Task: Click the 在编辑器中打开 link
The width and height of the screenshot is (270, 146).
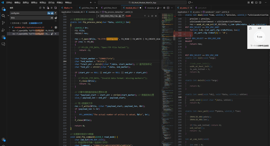Action: 36,23
